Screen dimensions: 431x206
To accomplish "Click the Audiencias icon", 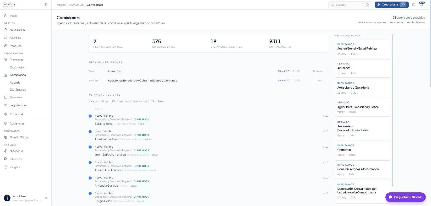I will point(6,123).
